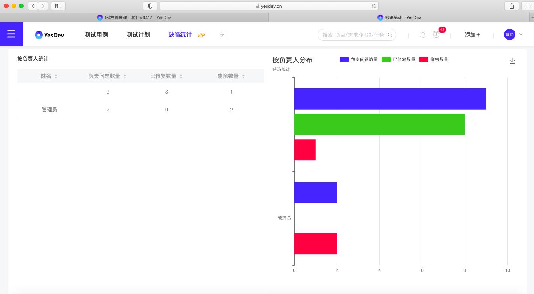Click the search magnifier icon
The image size is (534, 294).
tap(390, 34)
